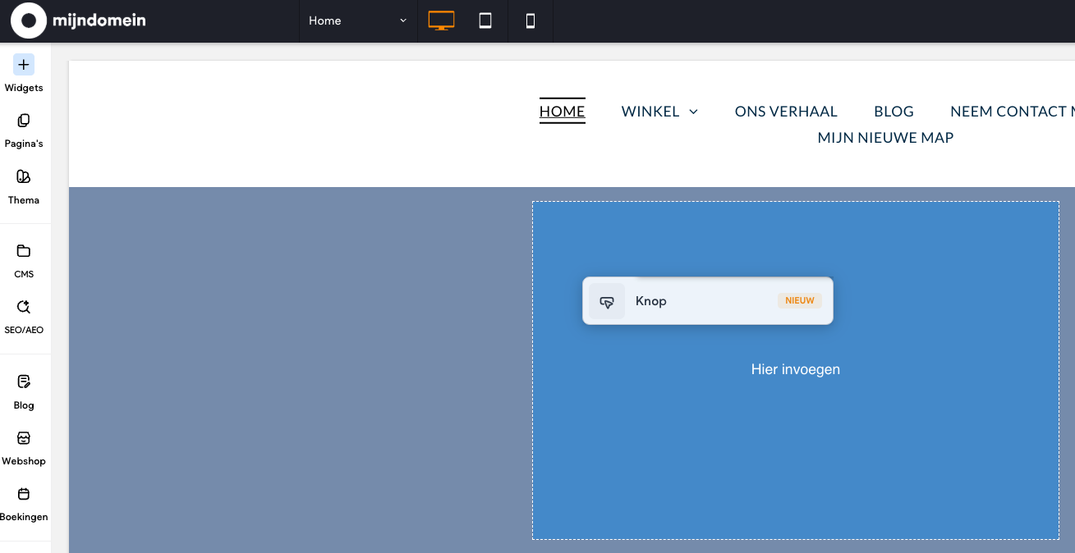Click MIJN NIEUWE MAP navigation link
The width and height of the screenshot is (1075, 553).
(885, 138)
